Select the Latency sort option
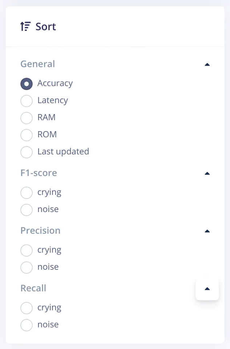The height and width of the screenshot is (349, 230). click(27, 101)
